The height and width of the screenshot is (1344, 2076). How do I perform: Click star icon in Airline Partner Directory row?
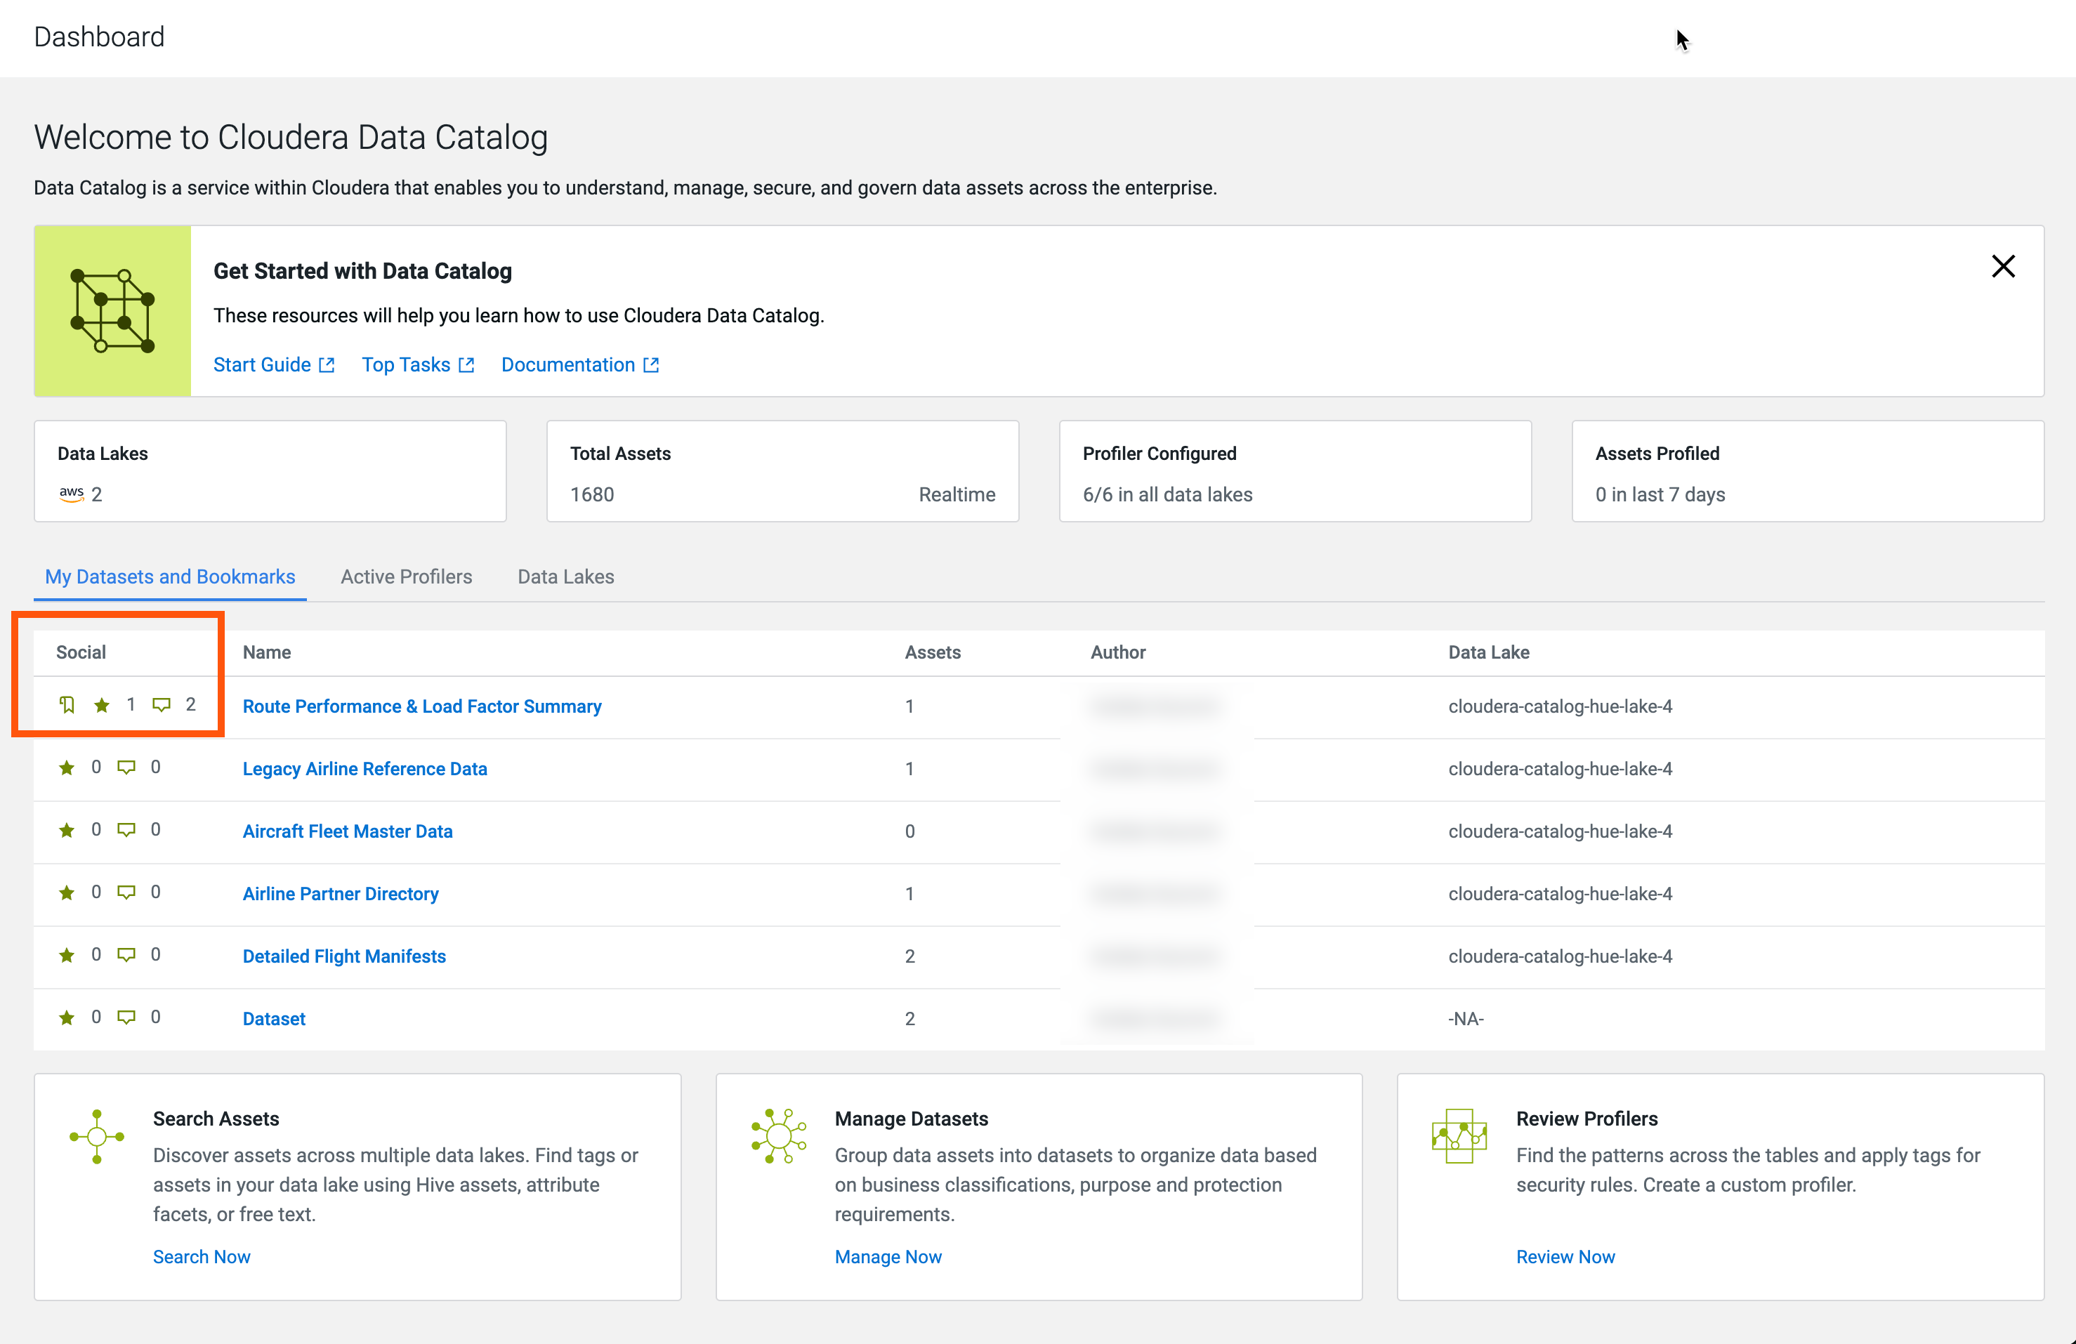coord(66,892)
